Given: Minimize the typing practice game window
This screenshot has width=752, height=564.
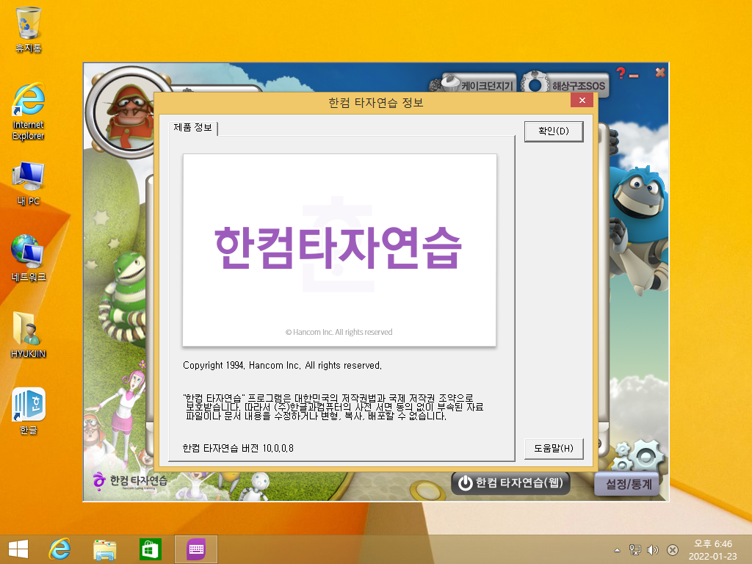Looking at the screenshot, I should (634, 76).
